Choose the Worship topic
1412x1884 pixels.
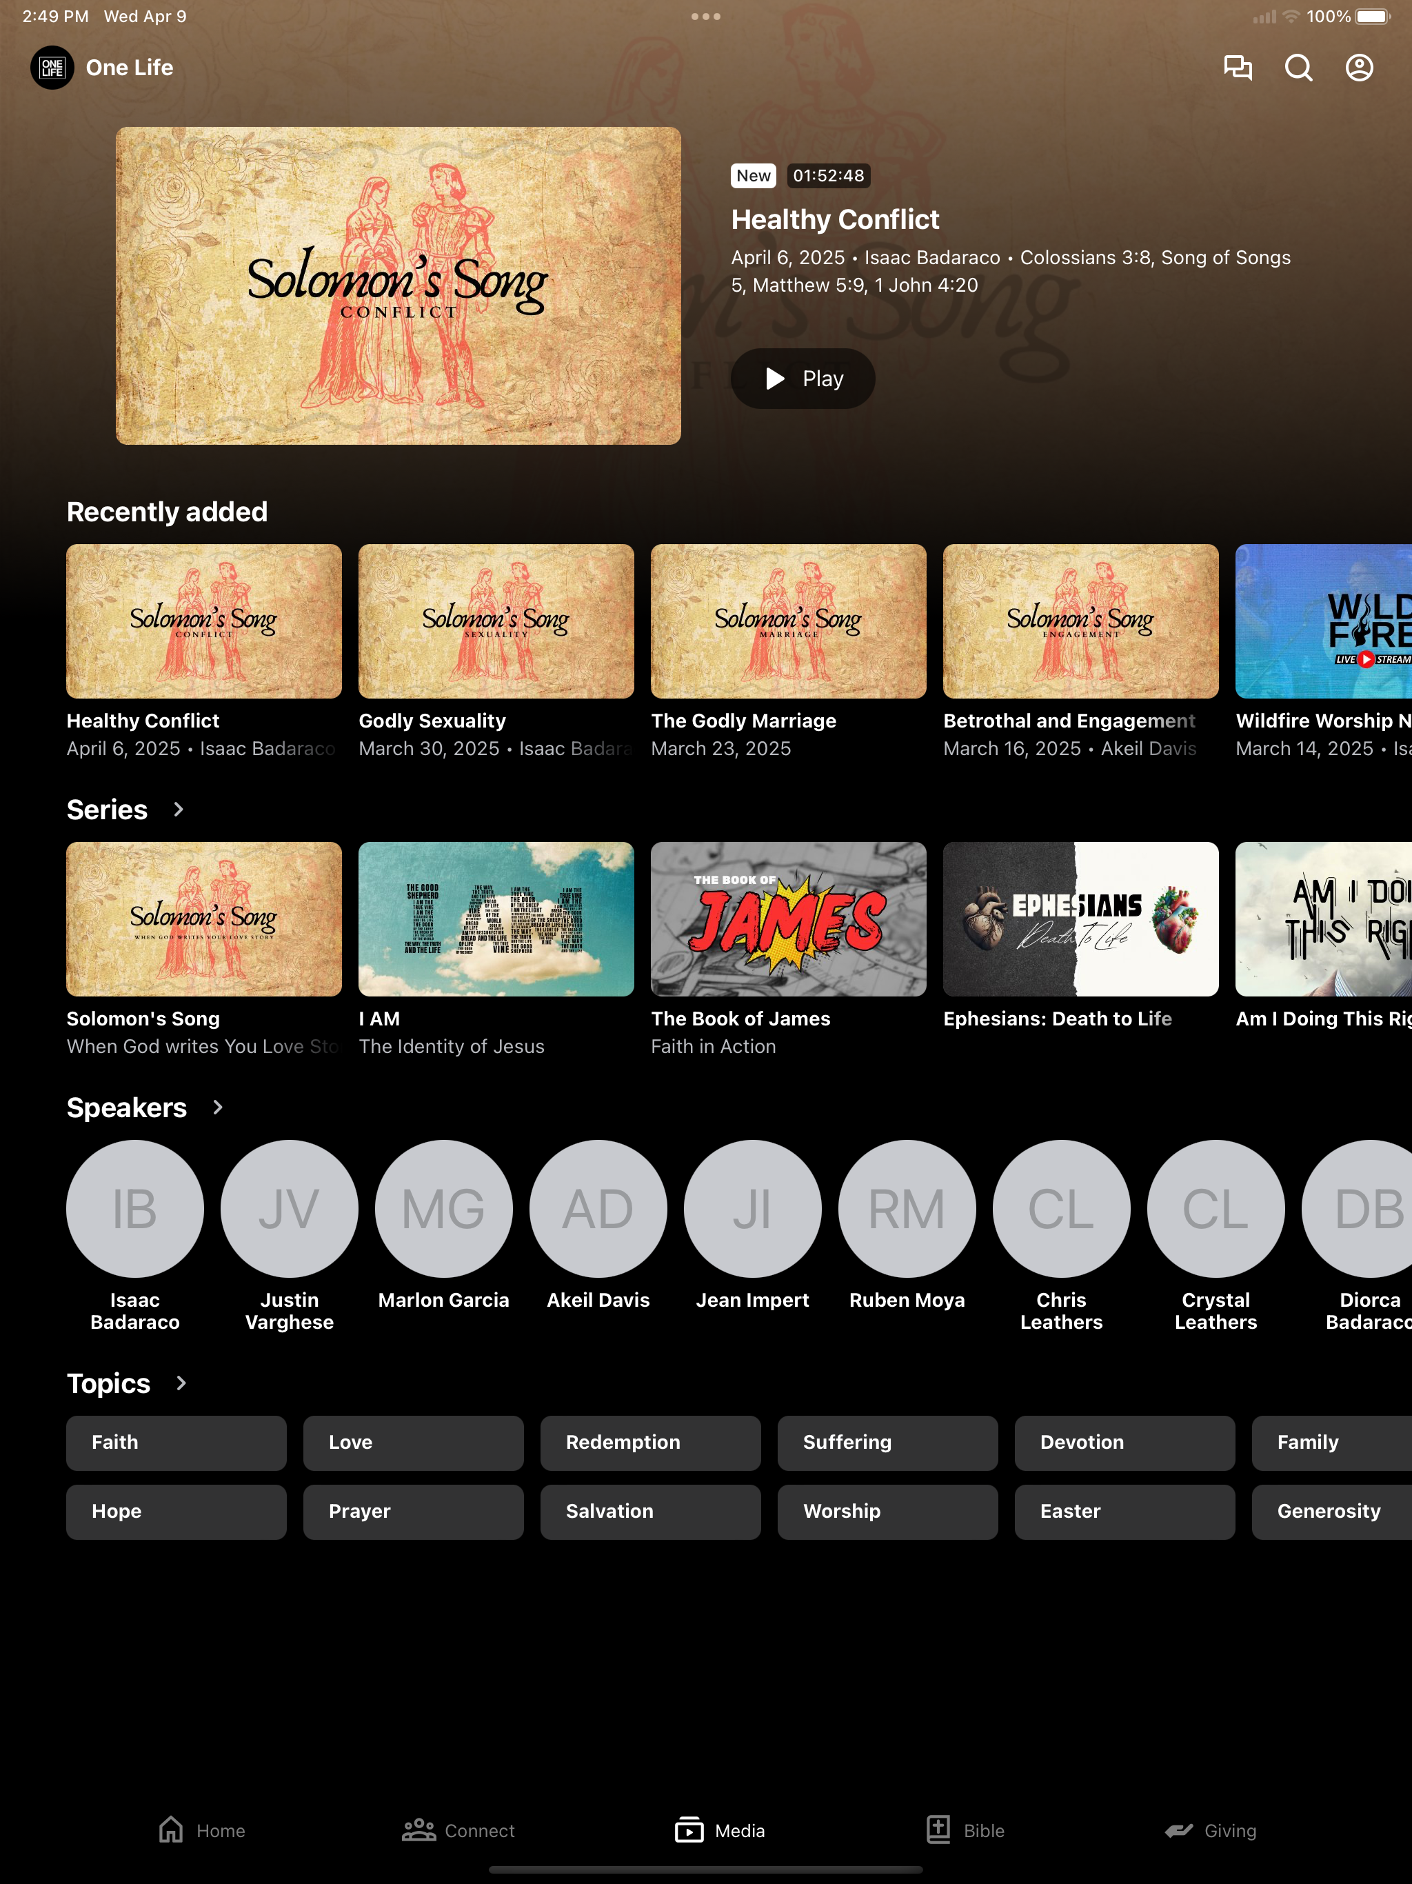[x=887, y=1512]
